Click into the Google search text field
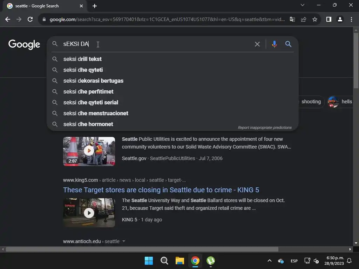The width and height of the screenshot is (359, 269). tap(156, 44)
